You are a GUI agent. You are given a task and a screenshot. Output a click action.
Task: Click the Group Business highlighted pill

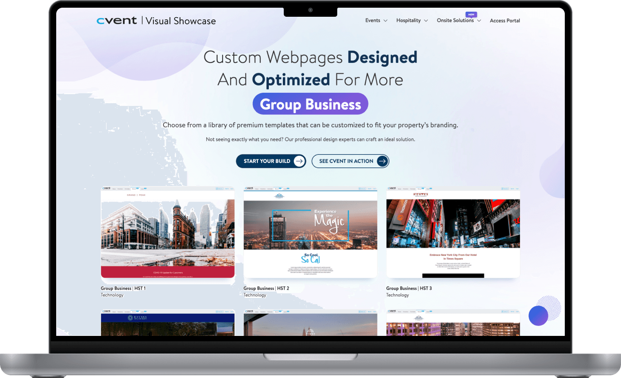point(310,104)
